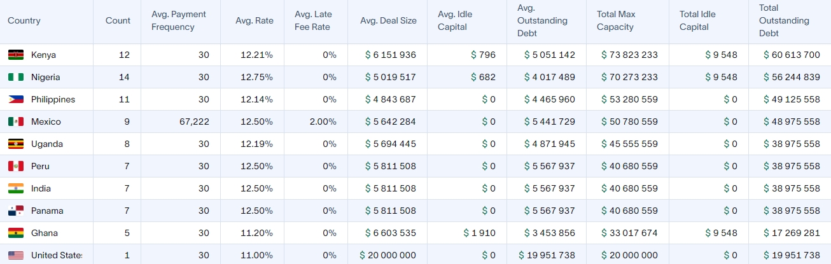Click the United States flag icon
The image size is (831, 264).
point(16,256)
